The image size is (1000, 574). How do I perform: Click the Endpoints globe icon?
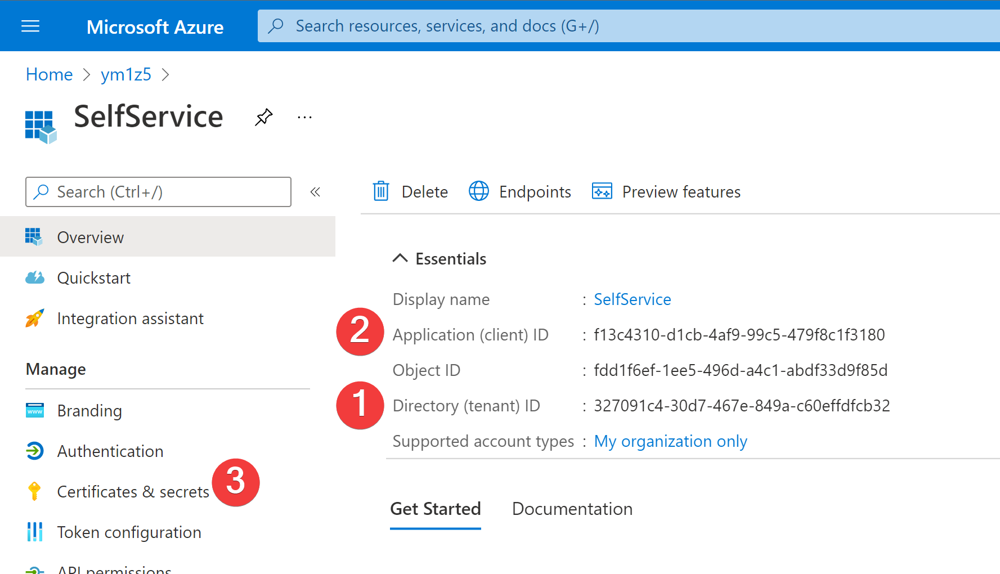(x=479, y=191)
